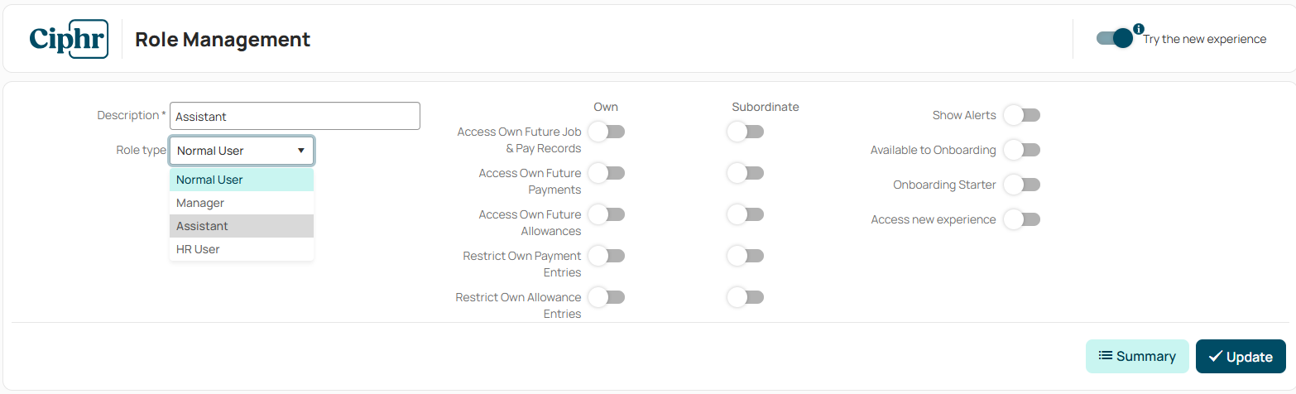Enable the Onboarding Starter switch
Image resolution: width=1296 pixels, height=394 pixels.
click(1021, 185)
